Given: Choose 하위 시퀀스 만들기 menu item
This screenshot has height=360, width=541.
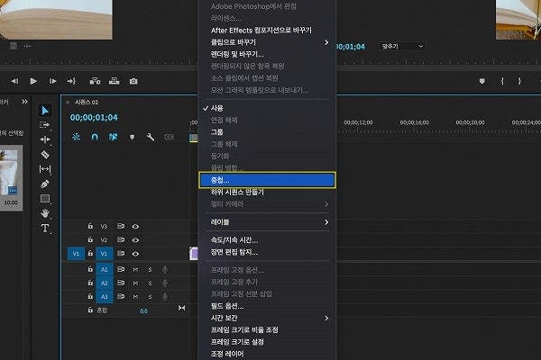Looking at the screenshot, I should point(268,193).
